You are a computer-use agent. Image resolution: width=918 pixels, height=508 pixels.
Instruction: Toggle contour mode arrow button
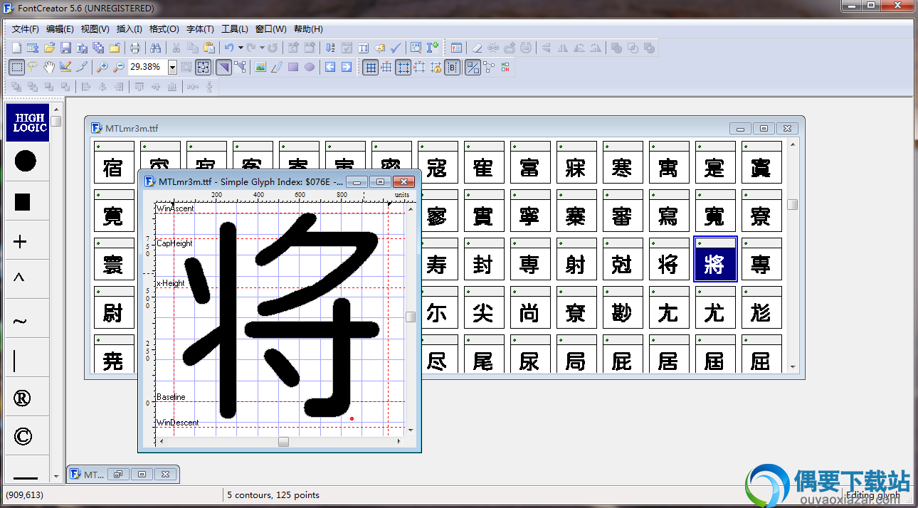pyautogui.click(x=223, y=67)
